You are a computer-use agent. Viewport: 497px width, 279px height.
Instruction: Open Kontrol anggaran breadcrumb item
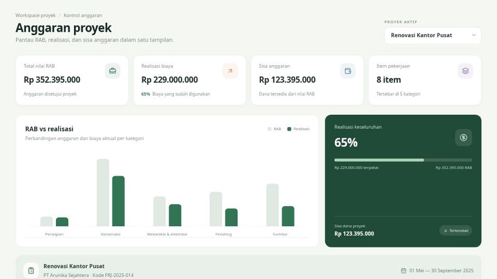tap(83, 15)
